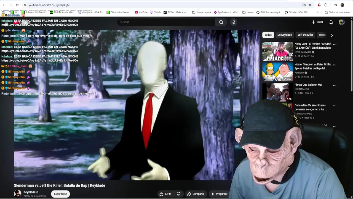Click the YouTube Buscar search field
This screenshot has width=353, height=199.
(x=166, y=22)
